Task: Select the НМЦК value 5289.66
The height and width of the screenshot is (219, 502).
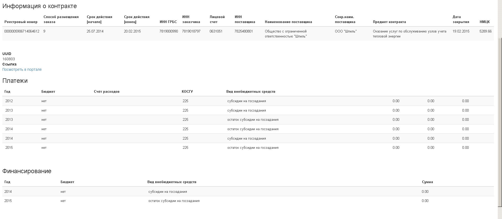Action: coord(485,31)
